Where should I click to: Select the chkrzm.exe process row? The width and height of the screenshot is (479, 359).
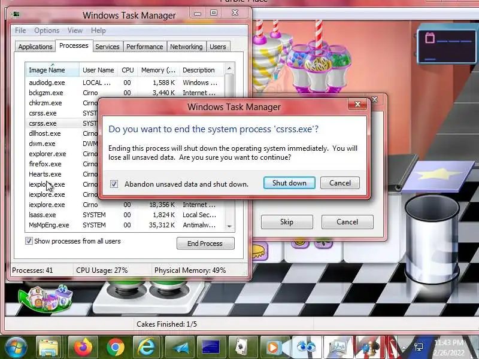point(62,103)
